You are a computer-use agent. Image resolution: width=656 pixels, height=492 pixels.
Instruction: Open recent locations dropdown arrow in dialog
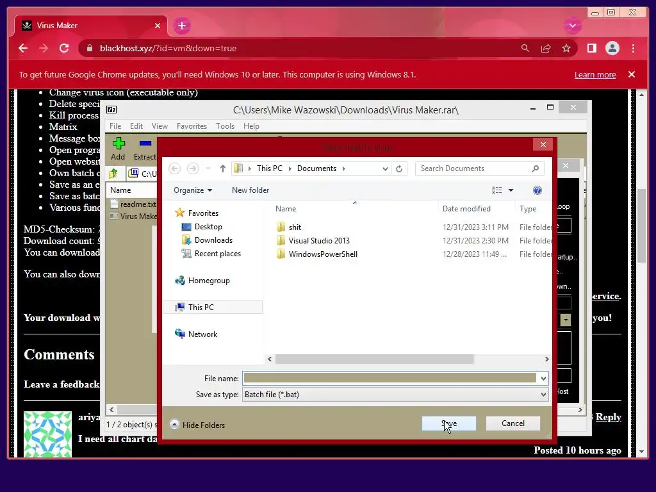tap(208, 168)
